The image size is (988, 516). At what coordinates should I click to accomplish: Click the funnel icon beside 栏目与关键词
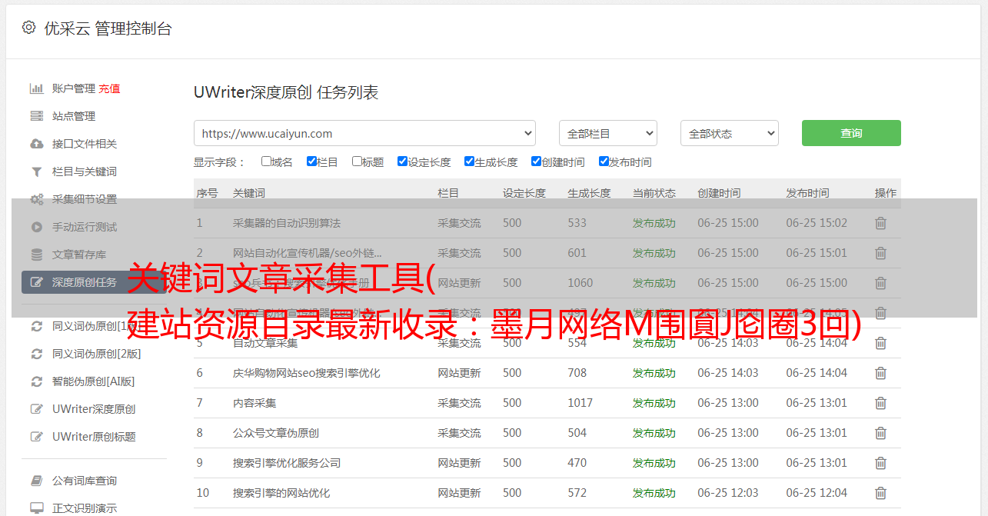36,171
